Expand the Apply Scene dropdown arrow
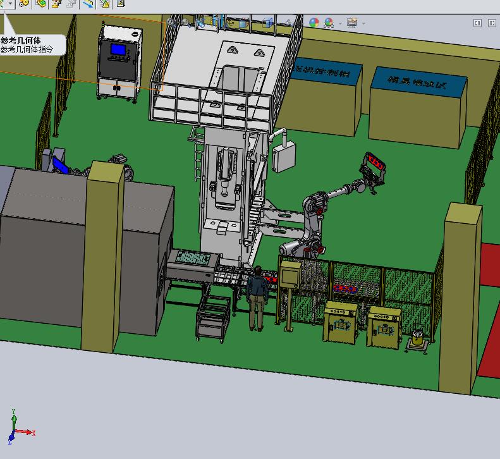Screen dimensions: 500x459 pos(340,23)
